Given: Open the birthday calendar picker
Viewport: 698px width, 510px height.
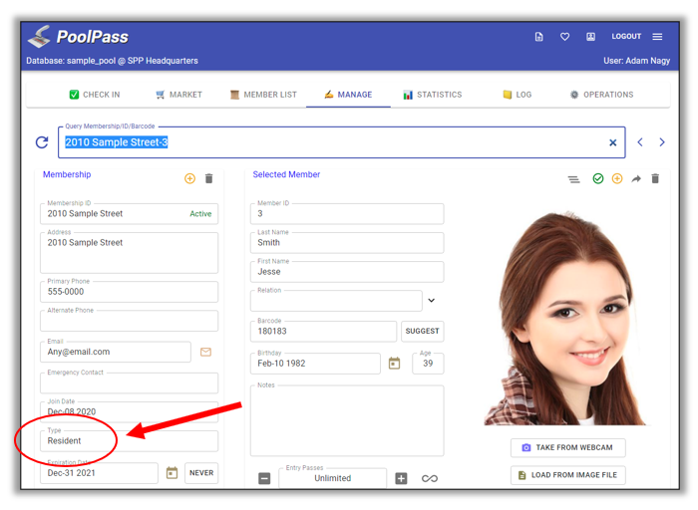Looking at the screenshot, I should click(x=395, y=364).
